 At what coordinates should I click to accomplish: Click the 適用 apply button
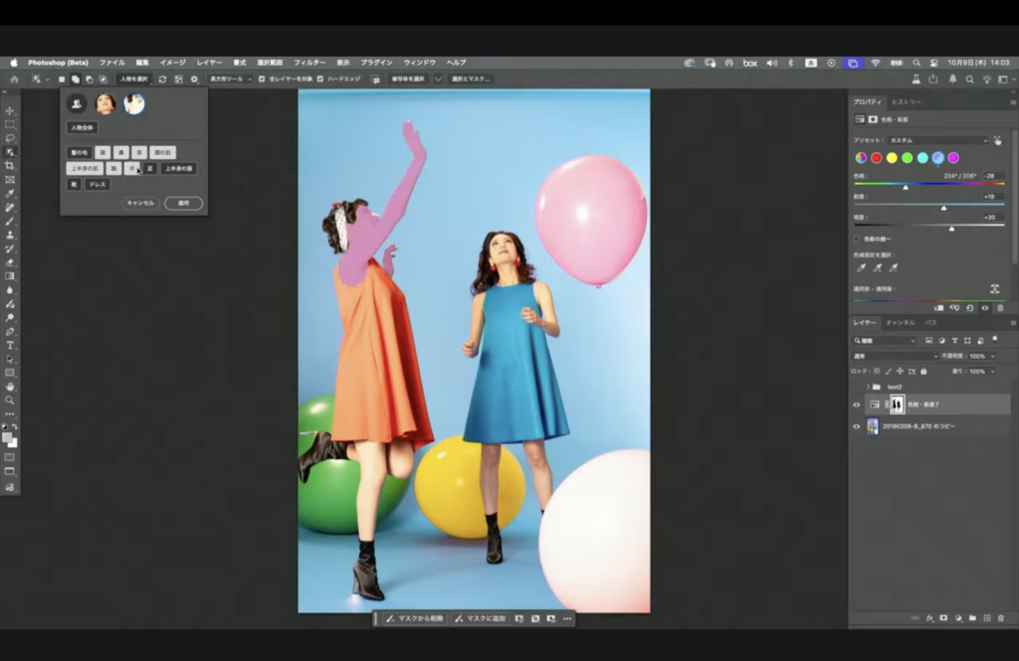coord(183,203)
